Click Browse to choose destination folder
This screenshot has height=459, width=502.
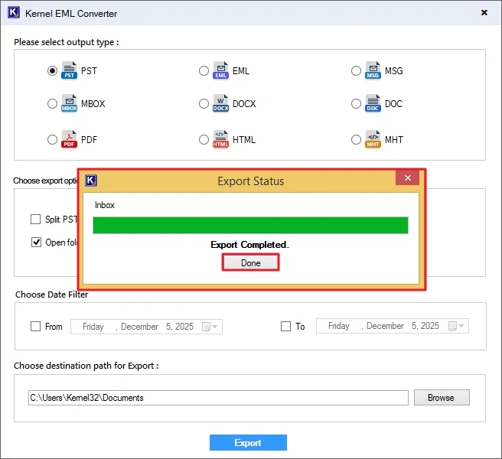coord(441,398)
